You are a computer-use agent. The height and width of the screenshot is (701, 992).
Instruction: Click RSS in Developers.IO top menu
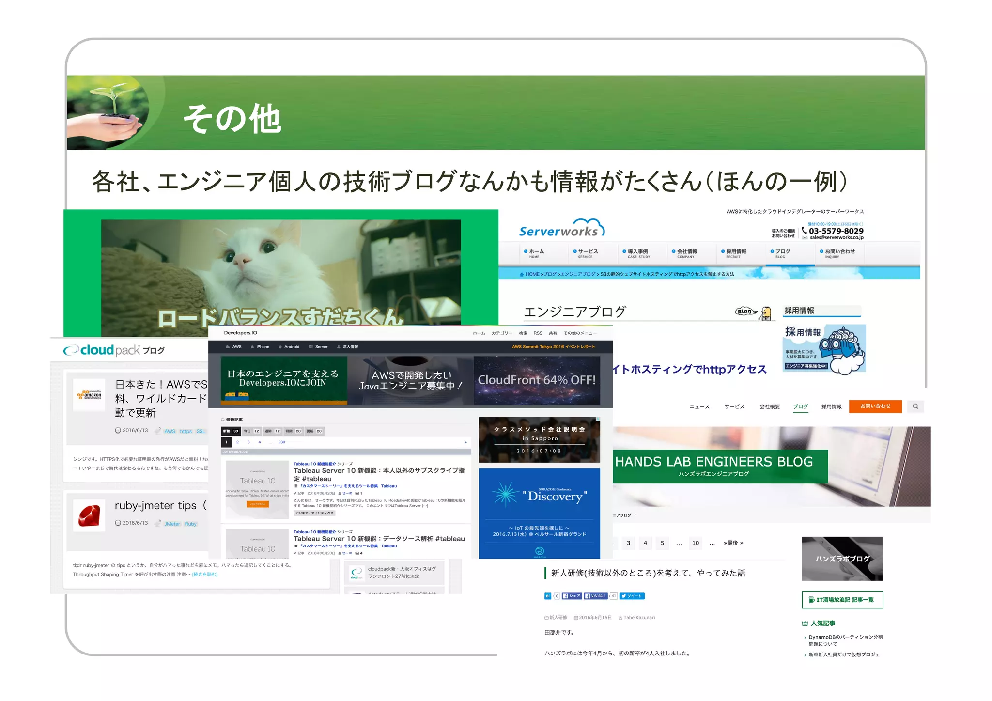click(x=538, y=333)
